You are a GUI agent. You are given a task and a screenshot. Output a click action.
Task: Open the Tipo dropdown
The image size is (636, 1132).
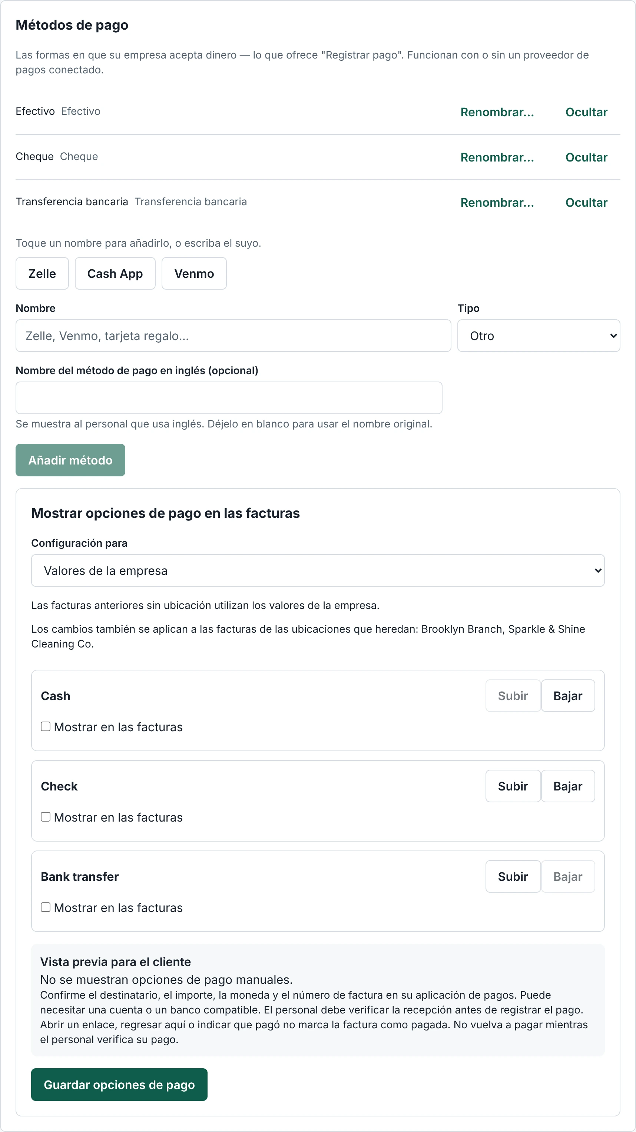point(539,336)
